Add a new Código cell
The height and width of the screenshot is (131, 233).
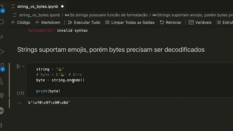(20, 23)
